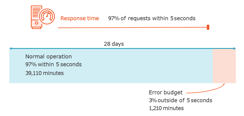
Task: Select the "28 days" duration label
Action: 114,44
